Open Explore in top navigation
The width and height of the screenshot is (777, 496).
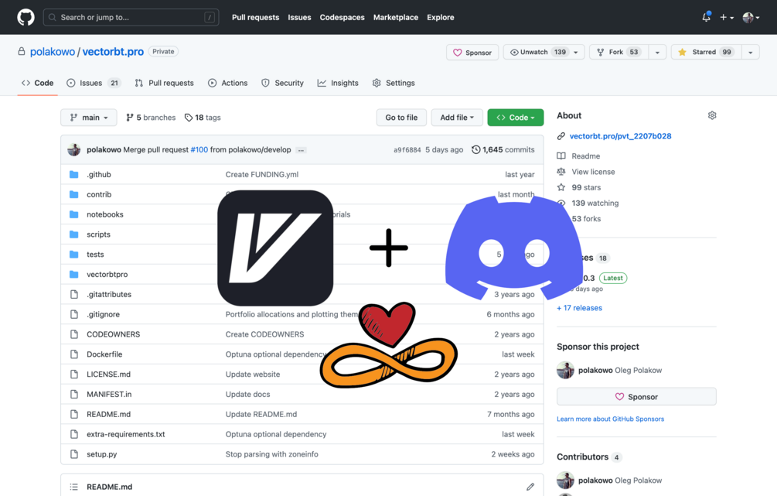441,17
